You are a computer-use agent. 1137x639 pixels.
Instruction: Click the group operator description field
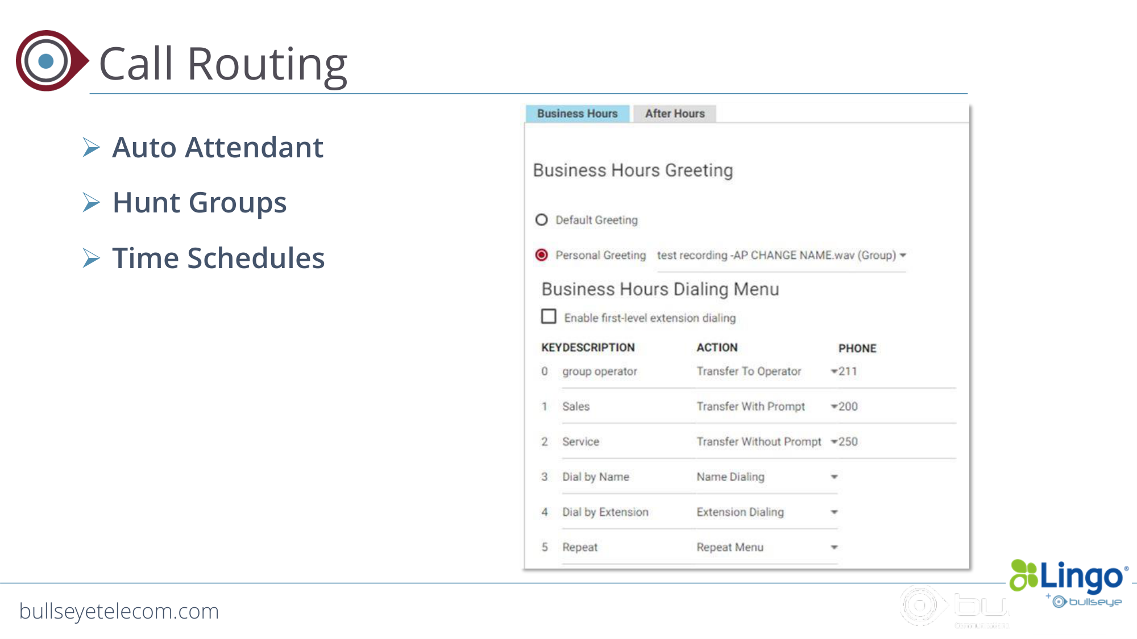(x=627, y=371)
